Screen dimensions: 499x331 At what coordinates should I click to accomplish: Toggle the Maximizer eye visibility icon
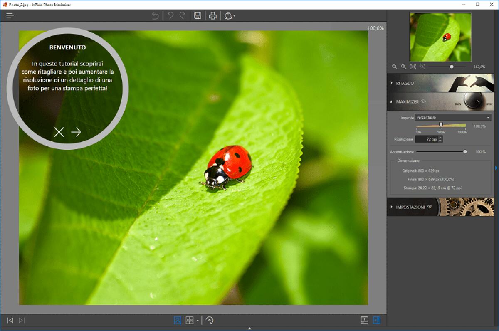tap(423, 101)
